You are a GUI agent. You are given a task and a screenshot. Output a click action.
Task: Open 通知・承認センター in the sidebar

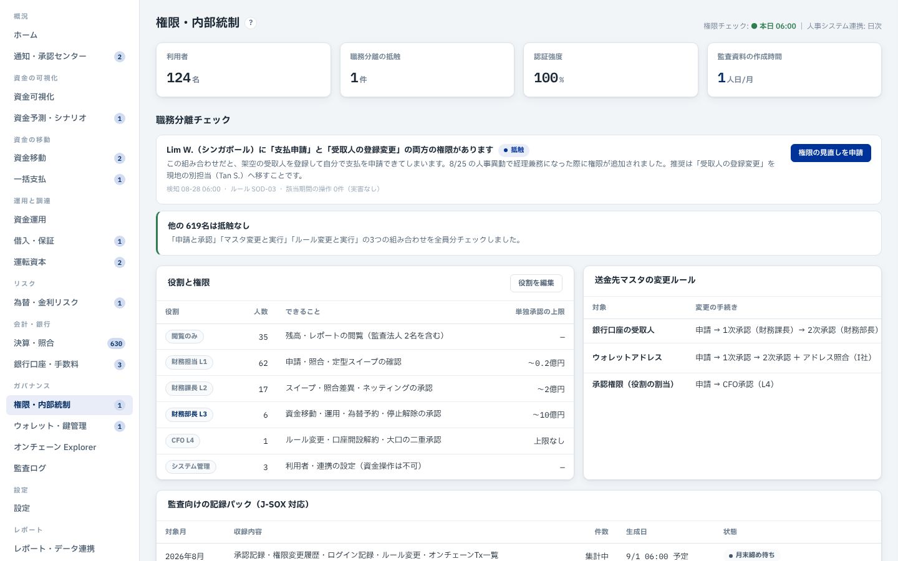pos(69,56)
